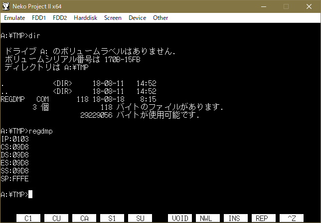
Task: Click the Neko Project II cat icon
Action: [x=6, y=6]
